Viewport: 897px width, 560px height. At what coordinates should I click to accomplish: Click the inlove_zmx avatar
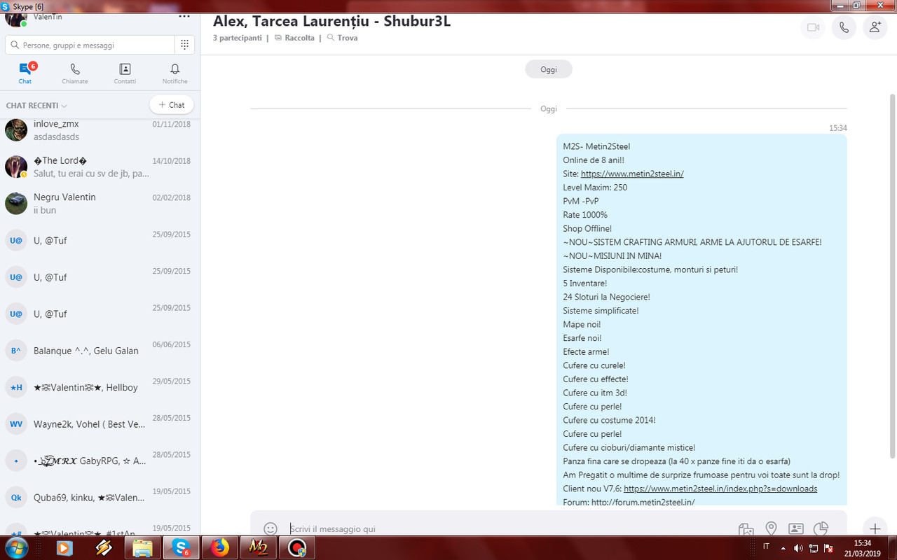16,129
